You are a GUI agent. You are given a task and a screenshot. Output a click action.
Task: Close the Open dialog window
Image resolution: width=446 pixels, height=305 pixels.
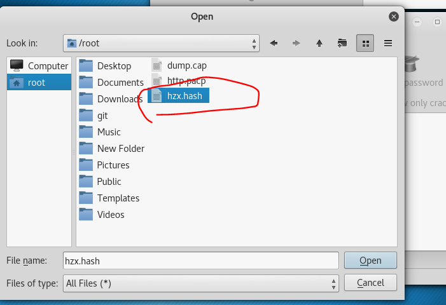[x=395, y=17]
